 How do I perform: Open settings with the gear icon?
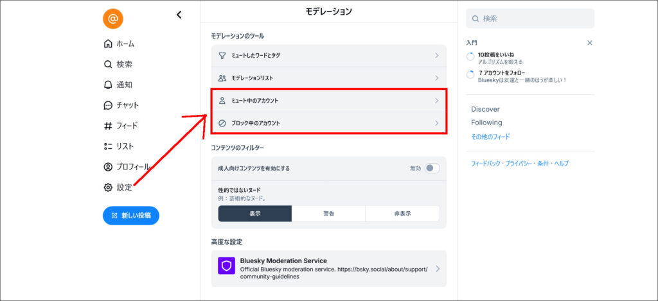point(108,187)
